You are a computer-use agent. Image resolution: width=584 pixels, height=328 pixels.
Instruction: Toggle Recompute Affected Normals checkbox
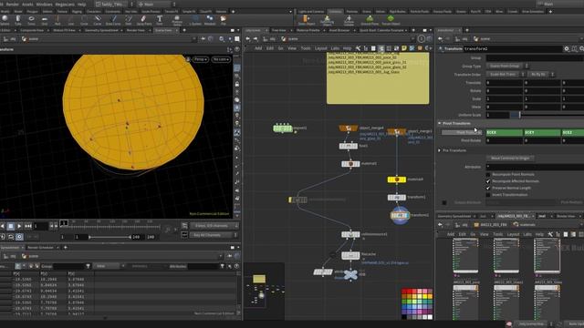coord(488,181)
